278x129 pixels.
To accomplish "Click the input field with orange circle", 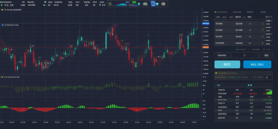I will pyautogui.click(x=244, y=55).
